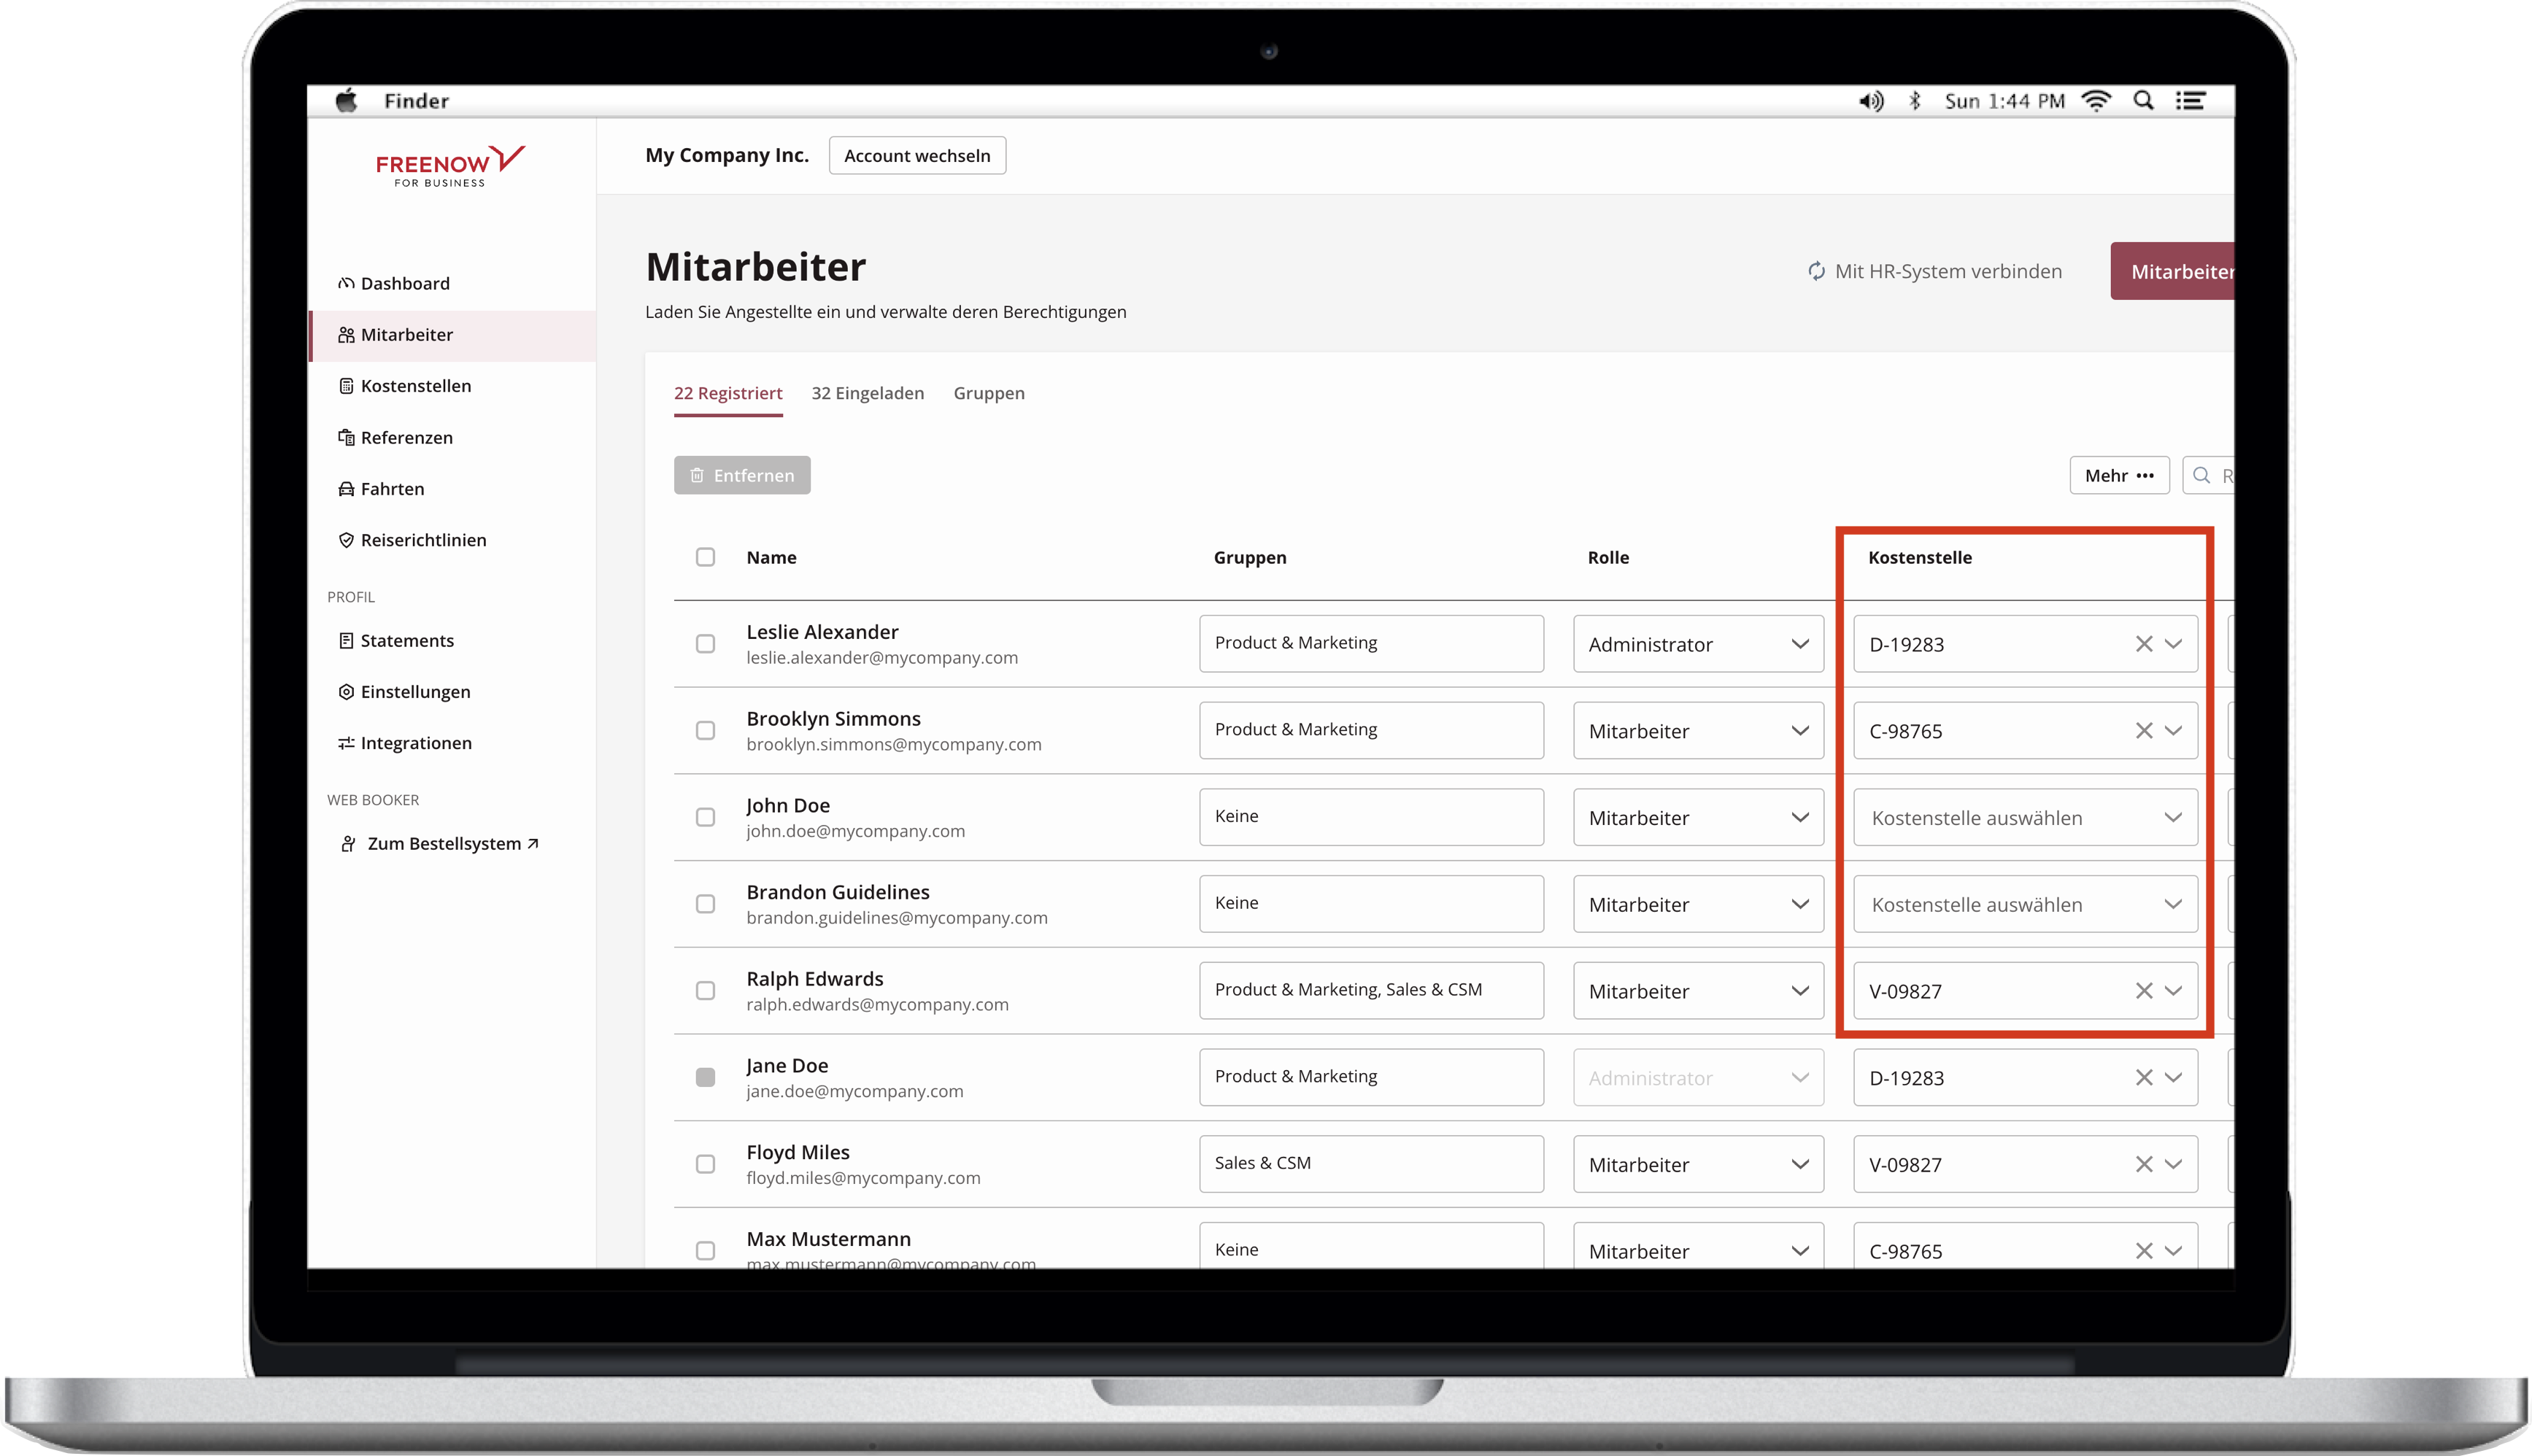
Task: Switch to the 22 Registriert tab
Action: pyautogui.click(x=728, y=393)
